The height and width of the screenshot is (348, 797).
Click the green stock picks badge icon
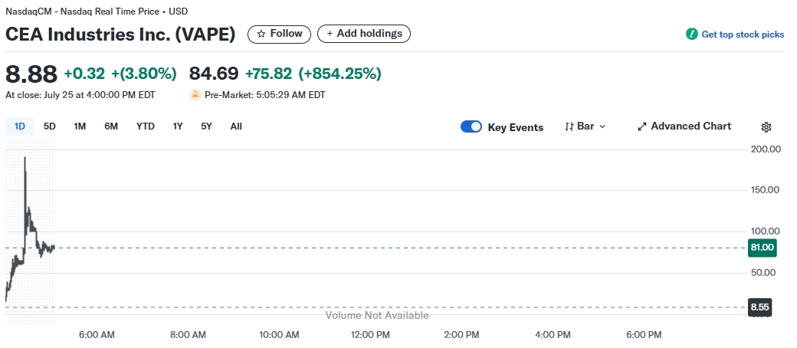(x=691, y=34)
